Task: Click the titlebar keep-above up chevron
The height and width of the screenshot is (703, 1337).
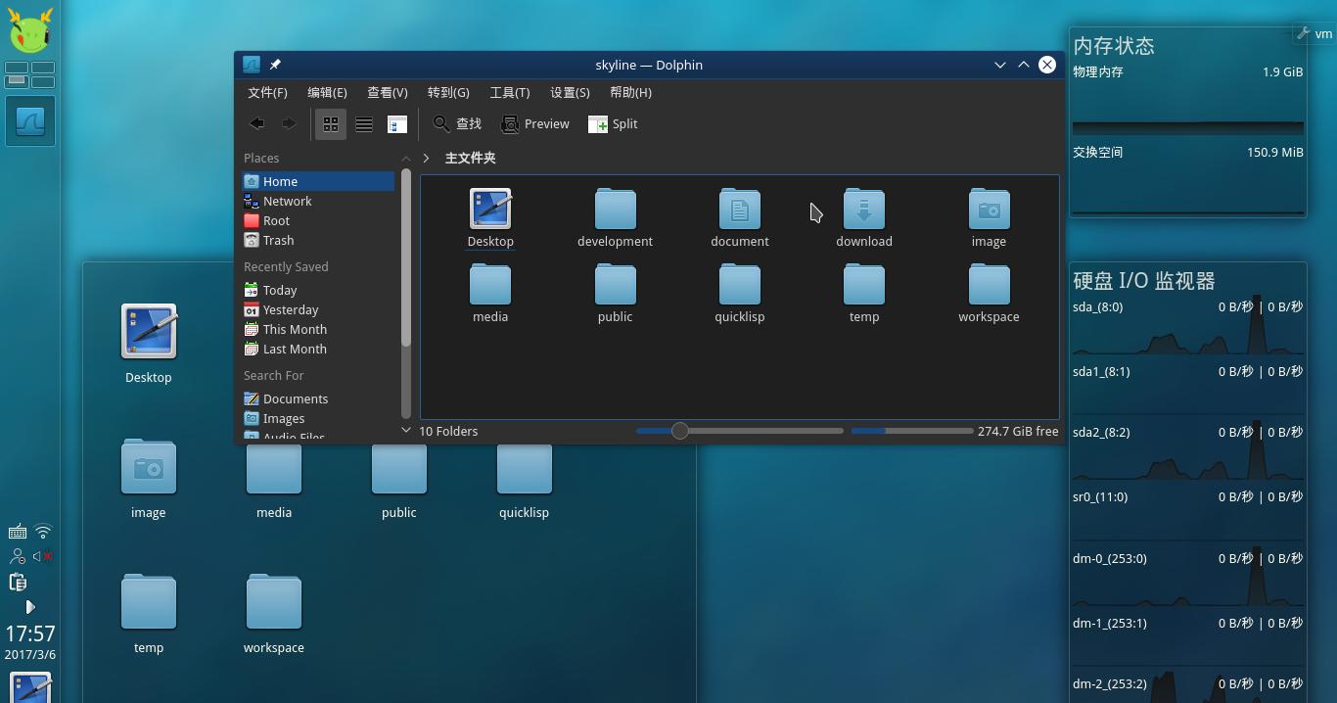Action: coord(1023,65)
